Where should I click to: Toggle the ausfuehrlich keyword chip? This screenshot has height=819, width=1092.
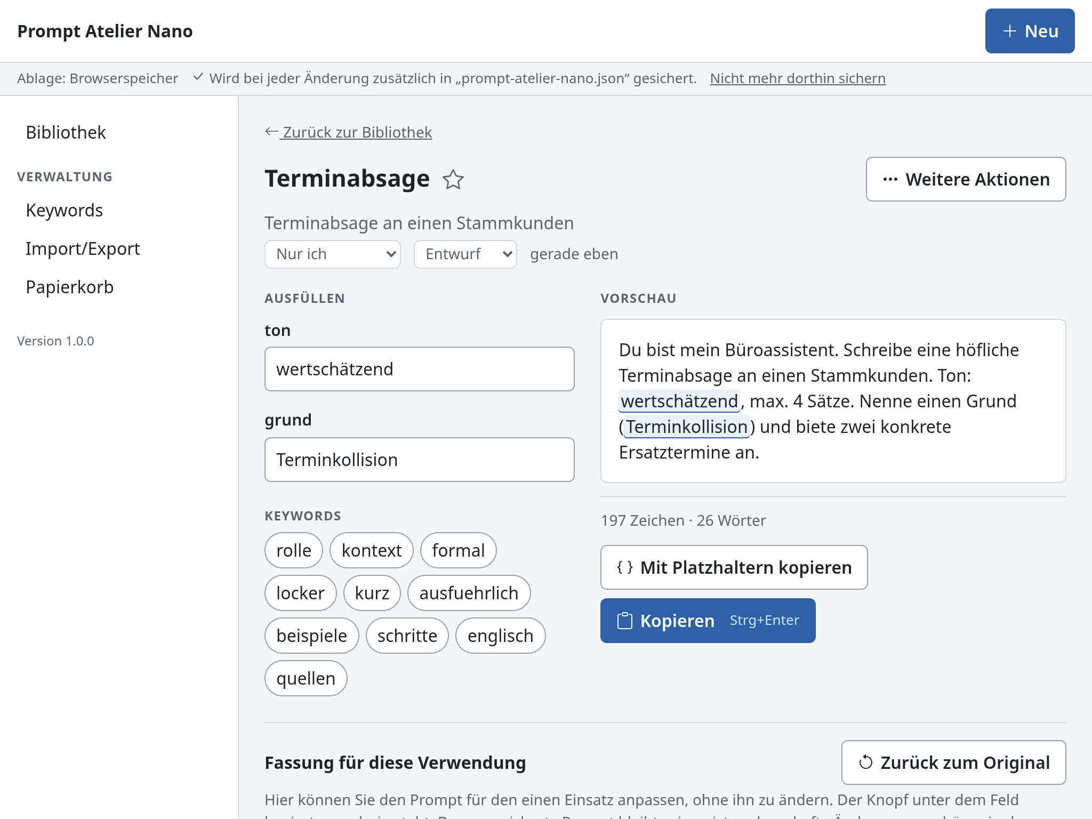469,593
